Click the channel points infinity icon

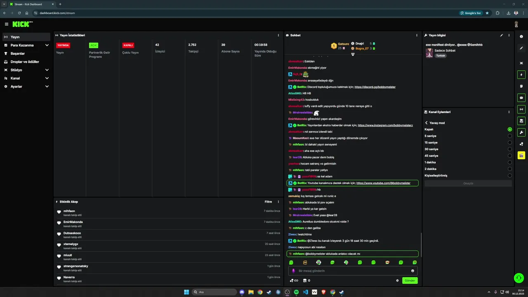coord(294,280)
